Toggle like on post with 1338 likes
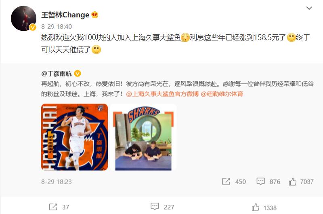The image size is (323, 214). point(256,207)
